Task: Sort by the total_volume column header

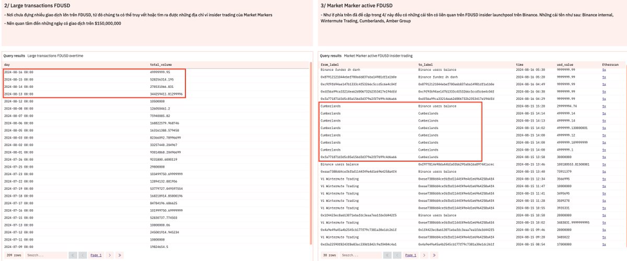Action: (162, 64)
